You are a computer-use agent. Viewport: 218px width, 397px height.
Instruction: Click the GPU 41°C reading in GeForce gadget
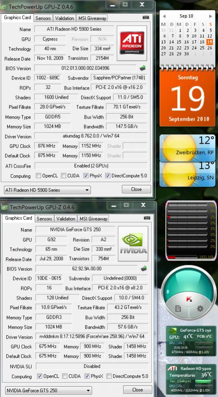[181, 337]
